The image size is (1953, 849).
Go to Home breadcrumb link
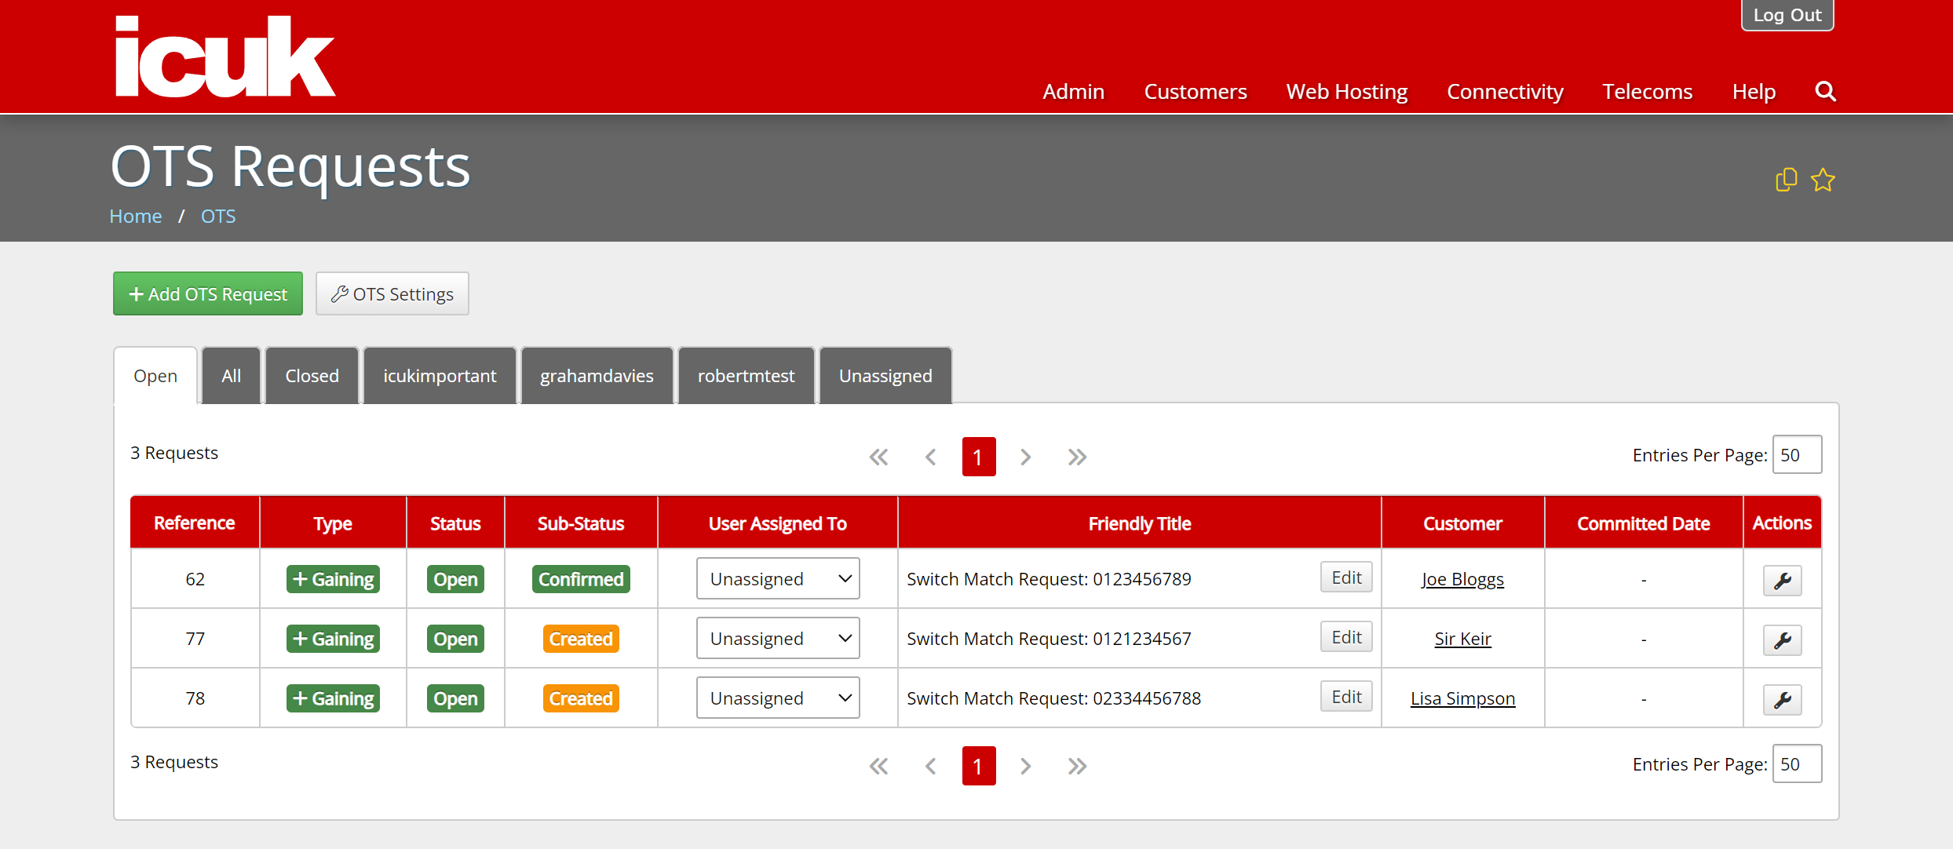(136, 216)
